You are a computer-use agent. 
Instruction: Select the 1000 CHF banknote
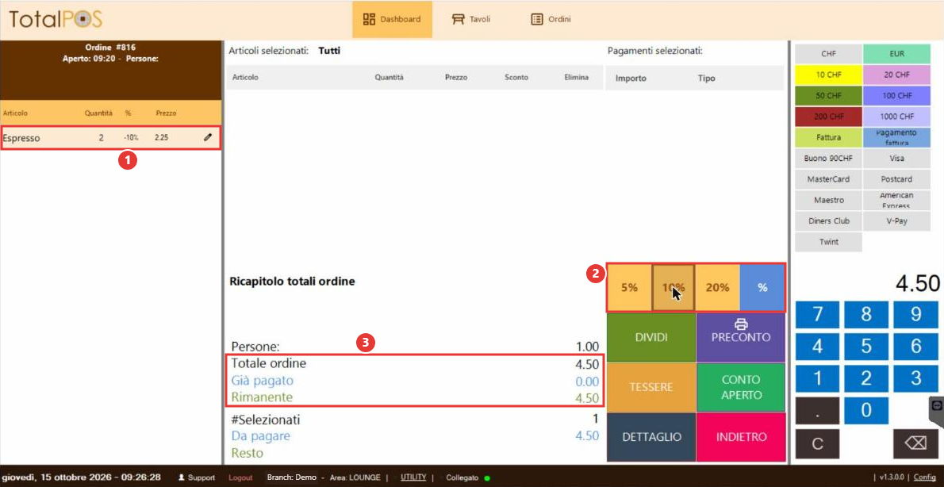(x=897, y=116)
